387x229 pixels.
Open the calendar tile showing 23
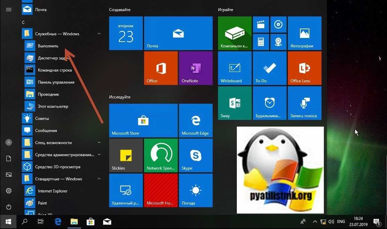click(x=126, y=33)
